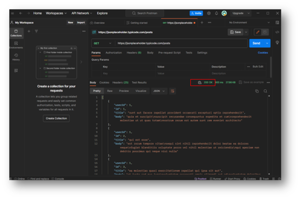Open the Collections sidebar panel
The width and height of the screenshot is (300, 199).
click(x=16, y=33)
